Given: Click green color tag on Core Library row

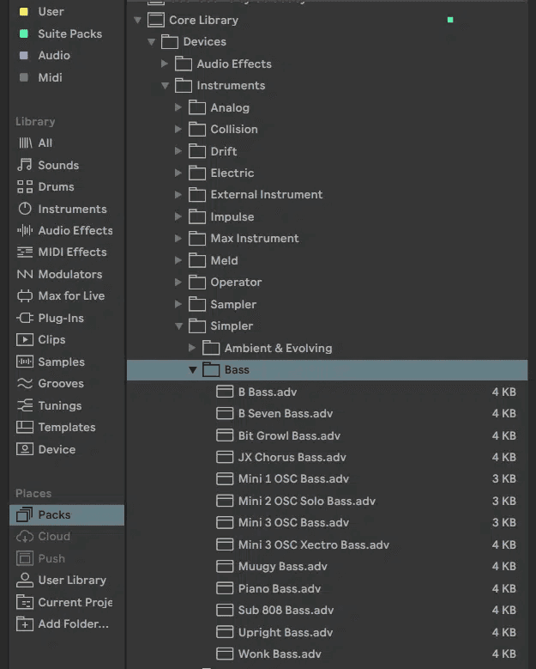Looking at the screenshot, I should tap(450, 20).
